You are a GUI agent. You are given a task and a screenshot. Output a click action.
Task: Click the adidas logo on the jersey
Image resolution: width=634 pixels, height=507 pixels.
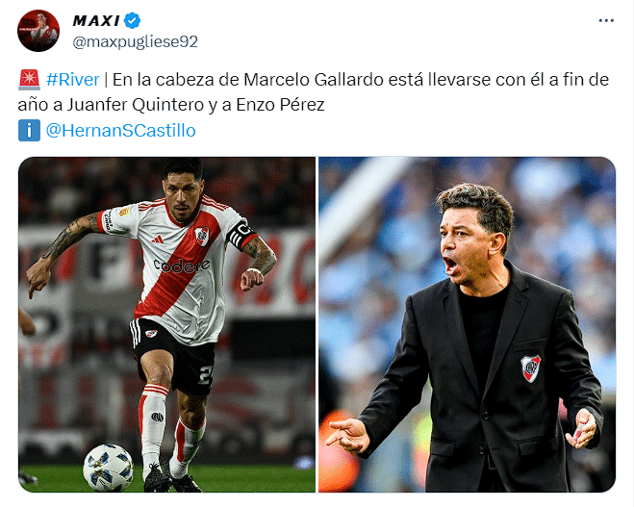tap(158, 240)
